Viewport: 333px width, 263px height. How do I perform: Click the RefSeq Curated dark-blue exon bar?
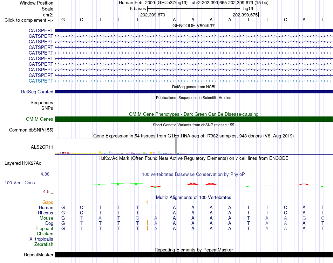193,92
